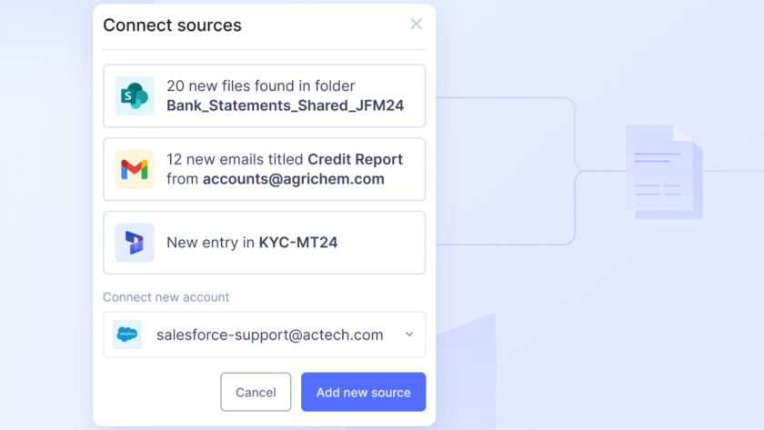
Task: Click the Dynamics icon beside KYC-MT24
Action: (x=135, y=243)
